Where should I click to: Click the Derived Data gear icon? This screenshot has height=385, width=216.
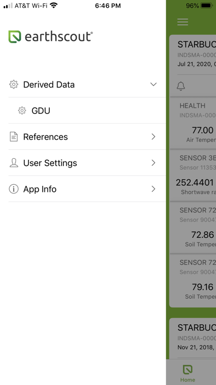coord(14,85)
